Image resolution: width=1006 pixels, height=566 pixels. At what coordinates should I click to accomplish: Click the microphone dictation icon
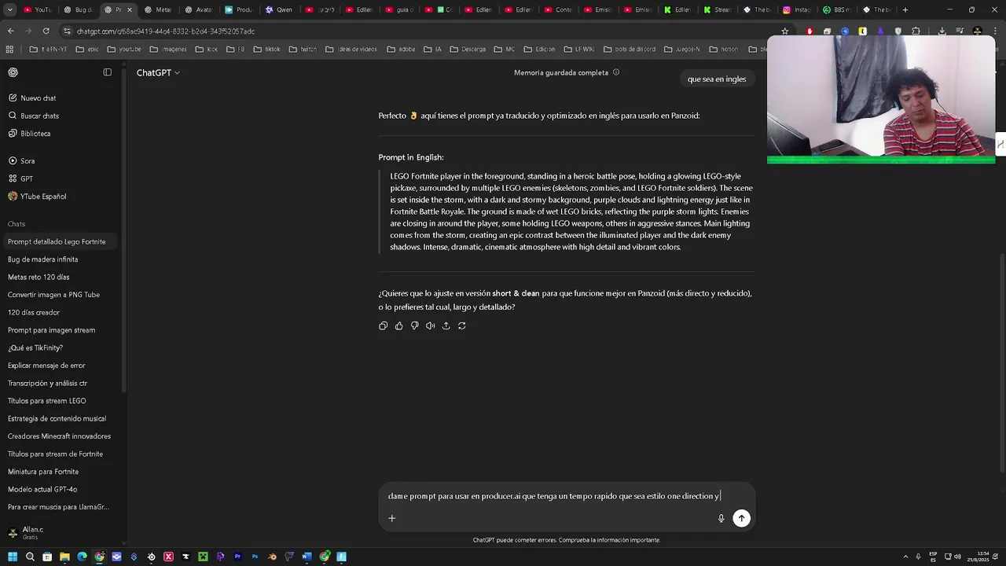point(721,518)
